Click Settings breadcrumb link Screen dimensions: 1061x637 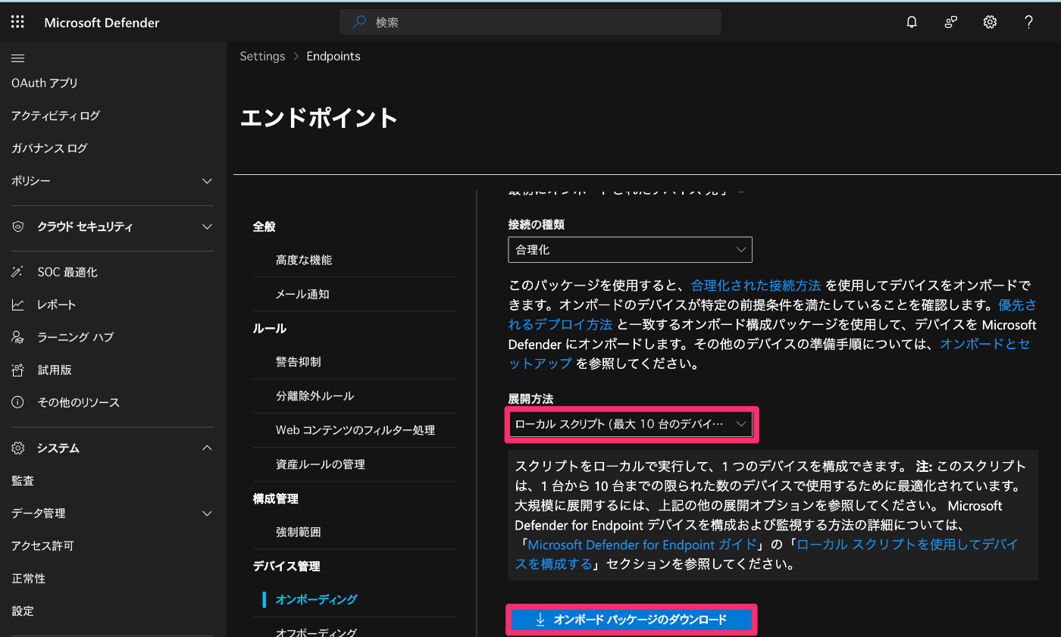262,56
